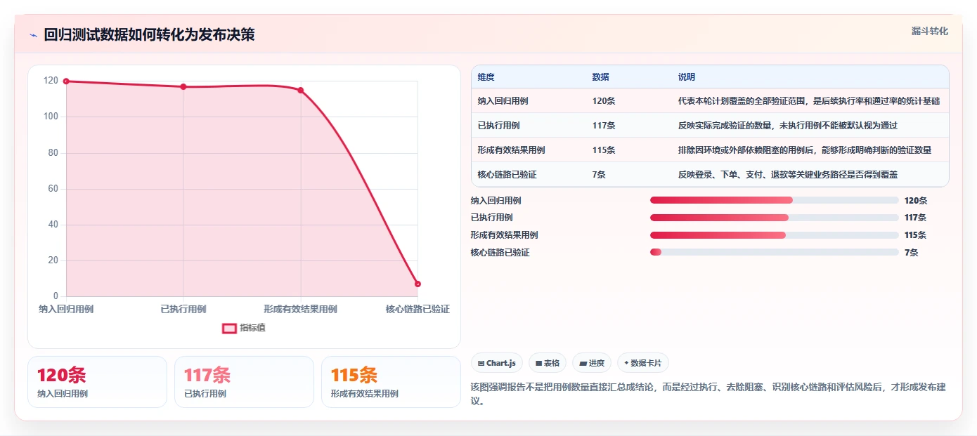
Task: Click the 核心链路已验证 progress row label
Action: pyautogui.click(x=500, y=252)
